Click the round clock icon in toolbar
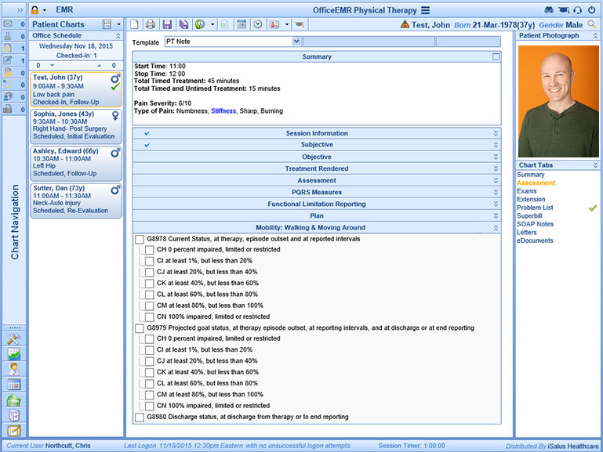 point(258,24)
